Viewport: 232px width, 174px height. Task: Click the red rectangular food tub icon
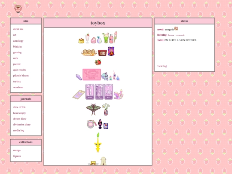pos(102,53)
